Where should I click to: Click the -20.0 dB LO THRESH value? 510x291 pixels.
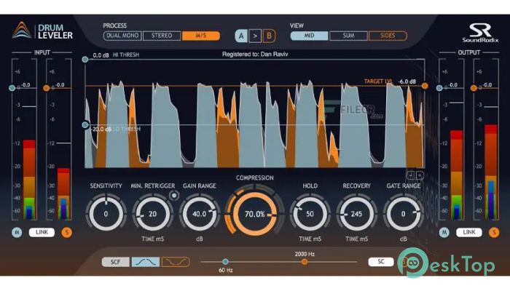[x=101, y=129]
